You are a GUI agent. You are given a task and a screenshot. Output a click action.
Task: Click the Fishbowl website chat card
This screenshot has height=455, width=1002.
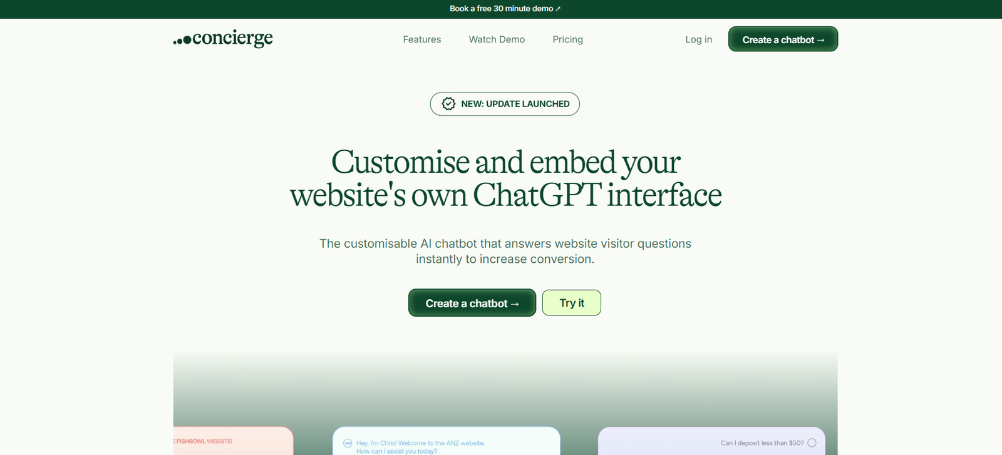tap(233, 442)
